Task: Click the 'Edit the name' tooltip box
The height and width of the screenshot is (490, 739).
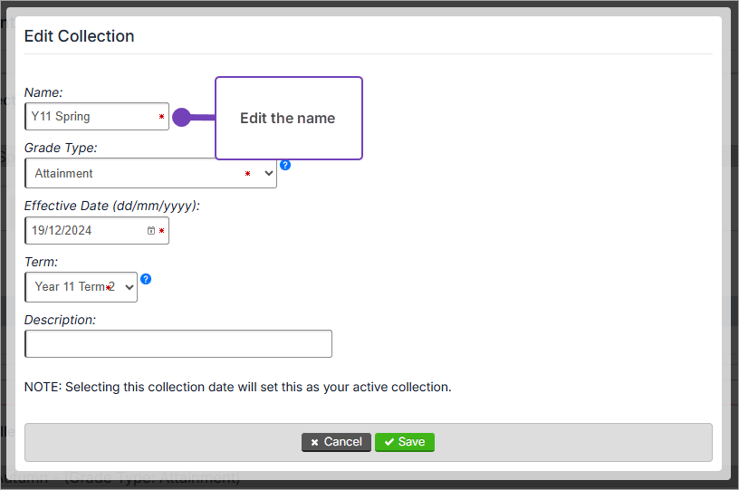Action: pos(288,119)
